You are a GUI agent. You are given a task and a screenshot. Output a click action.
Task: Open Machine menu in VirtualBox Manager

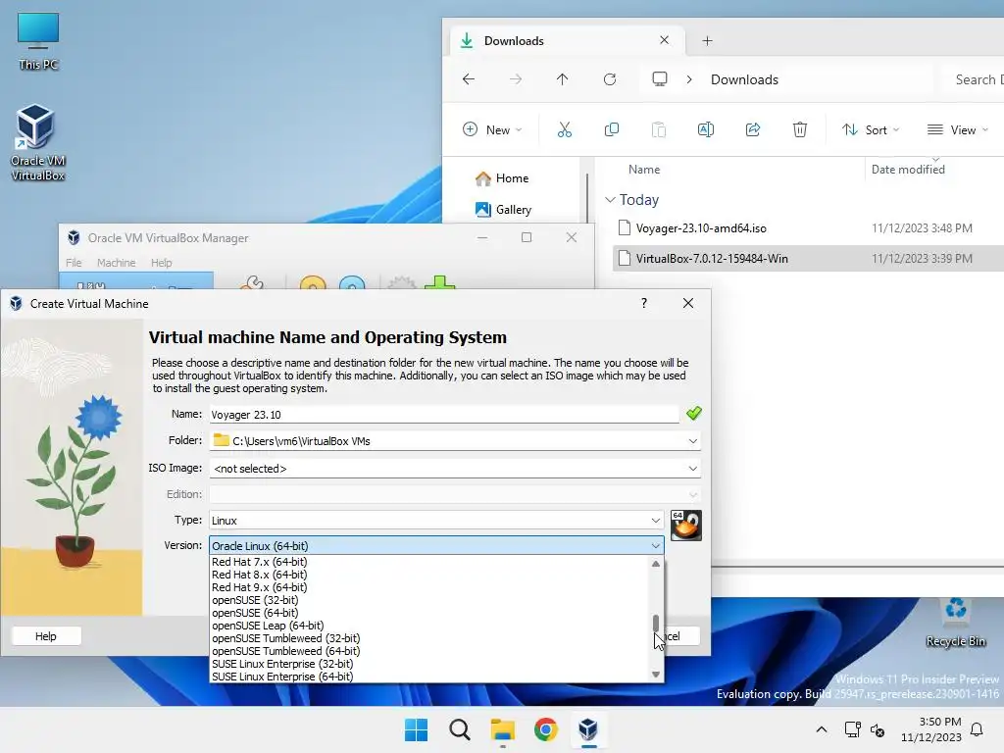pyautogui.click(x=116, y=263)
